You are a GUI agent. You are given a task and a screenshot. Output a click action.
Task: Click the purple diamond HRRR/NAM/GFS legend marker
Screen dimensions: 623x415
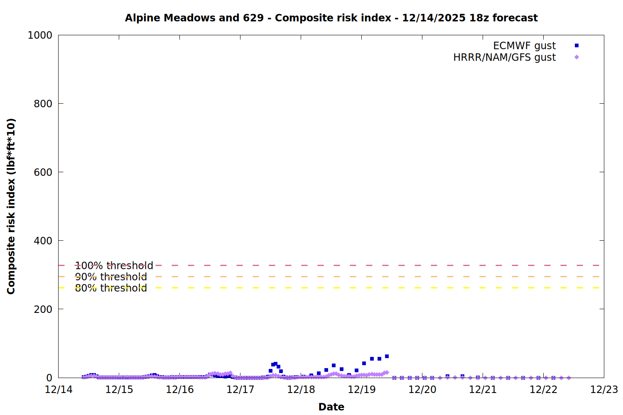coord(576,57)
